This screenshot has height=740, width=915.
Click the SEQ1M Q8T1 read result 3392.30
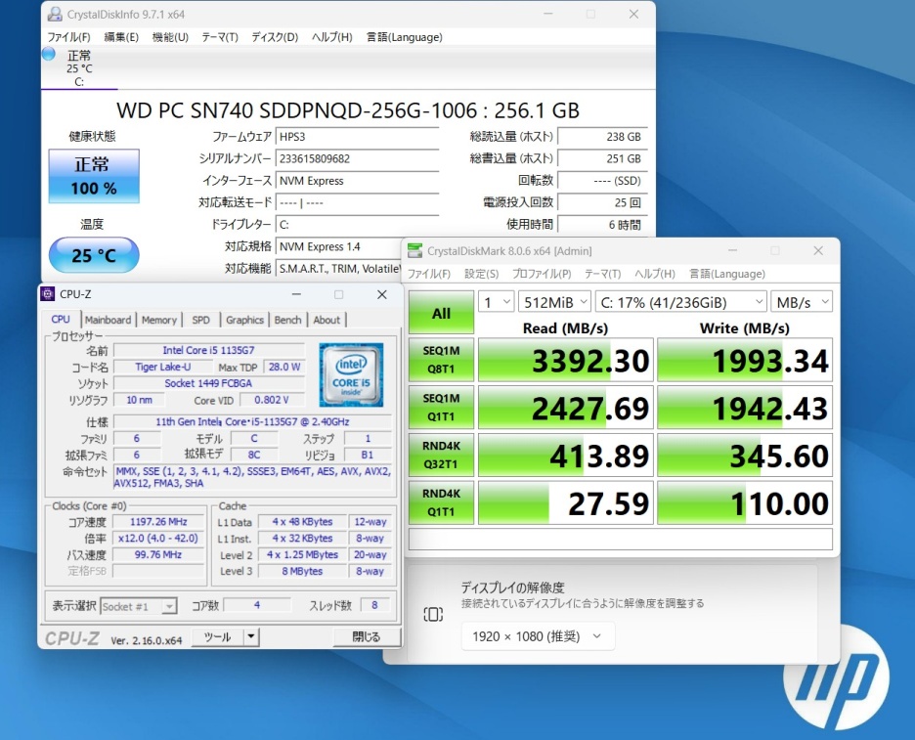click(565, 360)
